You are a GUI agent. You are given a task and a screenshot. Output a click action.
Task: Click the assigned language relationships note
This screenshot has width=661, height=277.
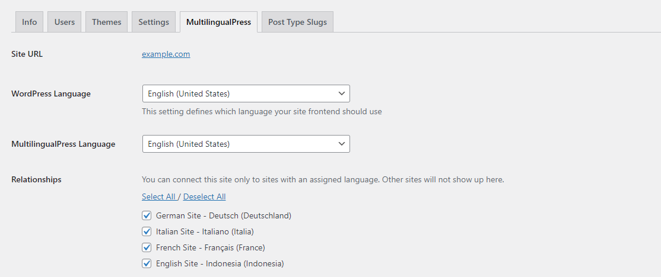pyautogui.click(x=323, y=179)
